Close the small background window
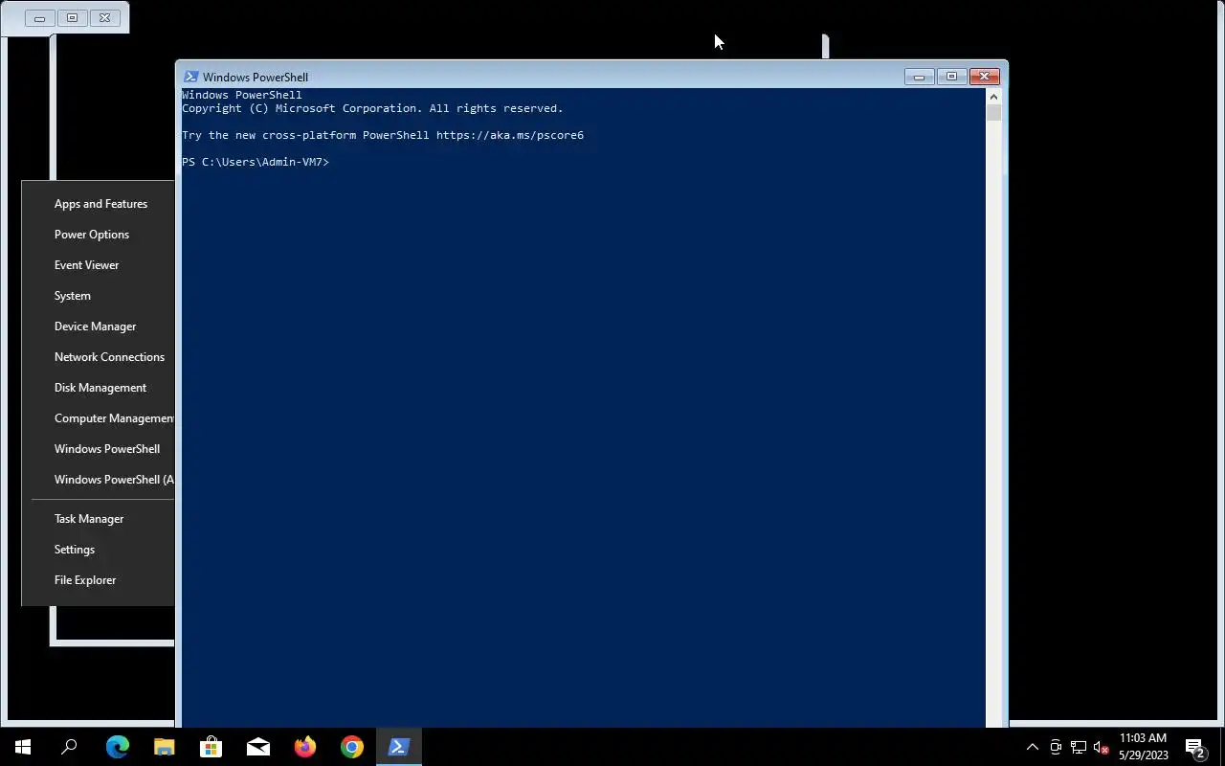This screenshot has width=1225, height=766. click(x=104, y=18)
